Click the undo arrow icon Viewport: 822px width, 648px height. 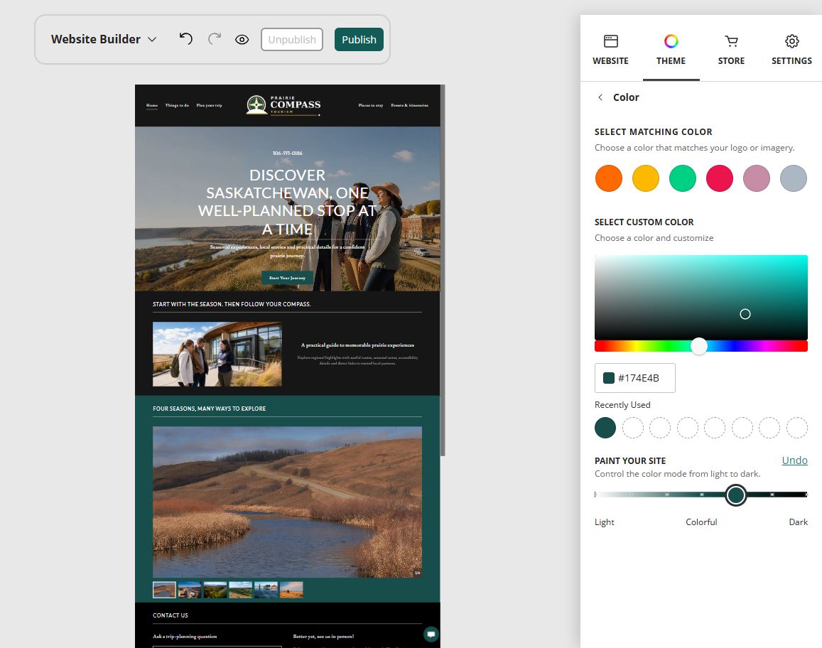point(185,39)
